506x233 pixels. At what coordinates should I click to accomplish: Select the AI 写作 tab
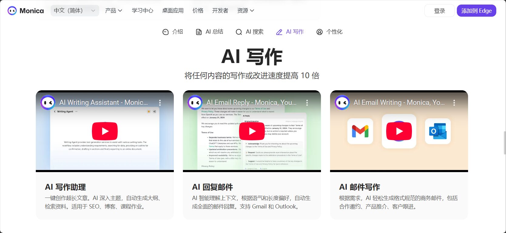(x=290, y=32)
